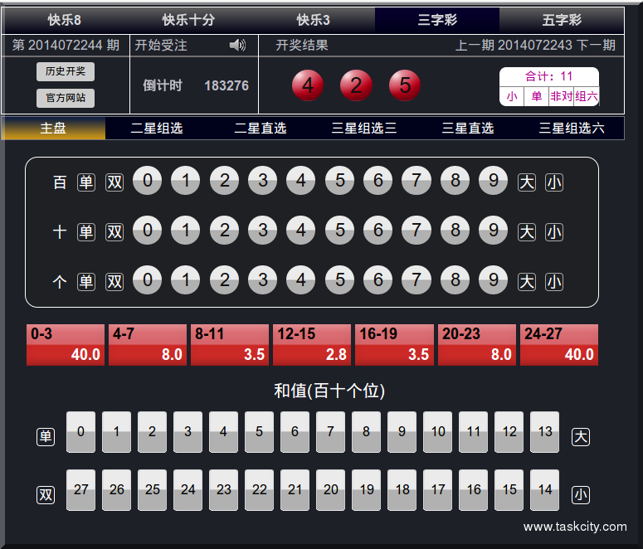The image size is (643, 549).
Task: Choose the 0-3 sum range red box
Action: 66,345
